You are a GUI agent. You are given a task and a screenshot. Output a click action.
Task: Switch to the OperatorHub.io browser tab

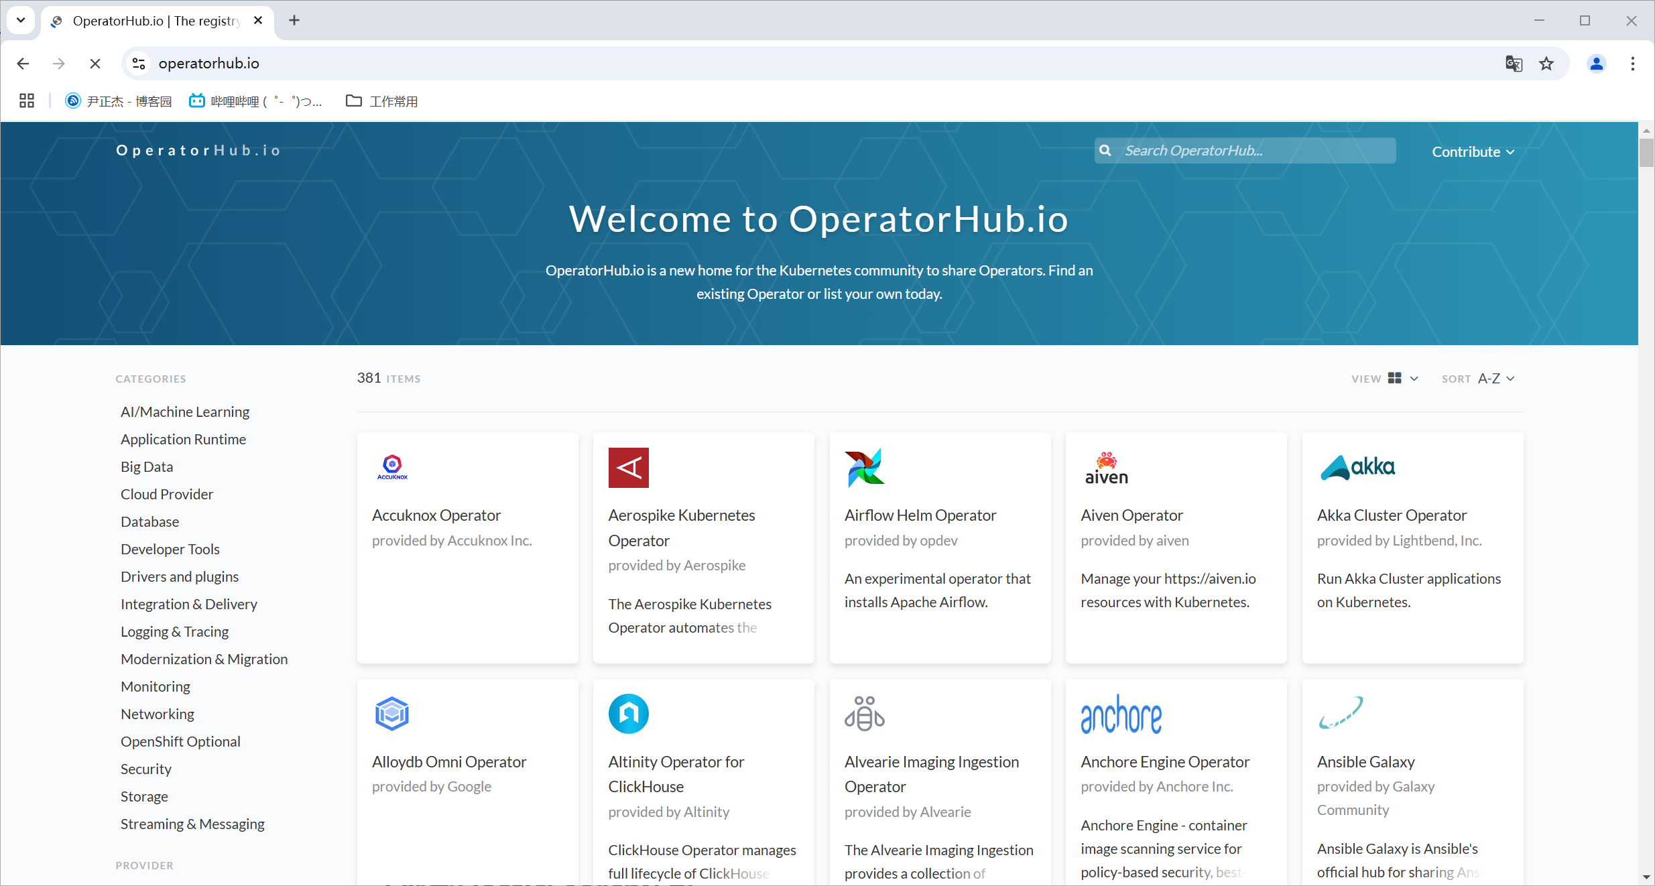(156, 21)
